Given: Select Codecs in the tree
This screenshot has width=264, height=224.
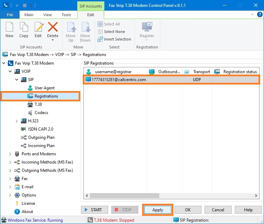Looking at the screenshot, I should (41, 113).
